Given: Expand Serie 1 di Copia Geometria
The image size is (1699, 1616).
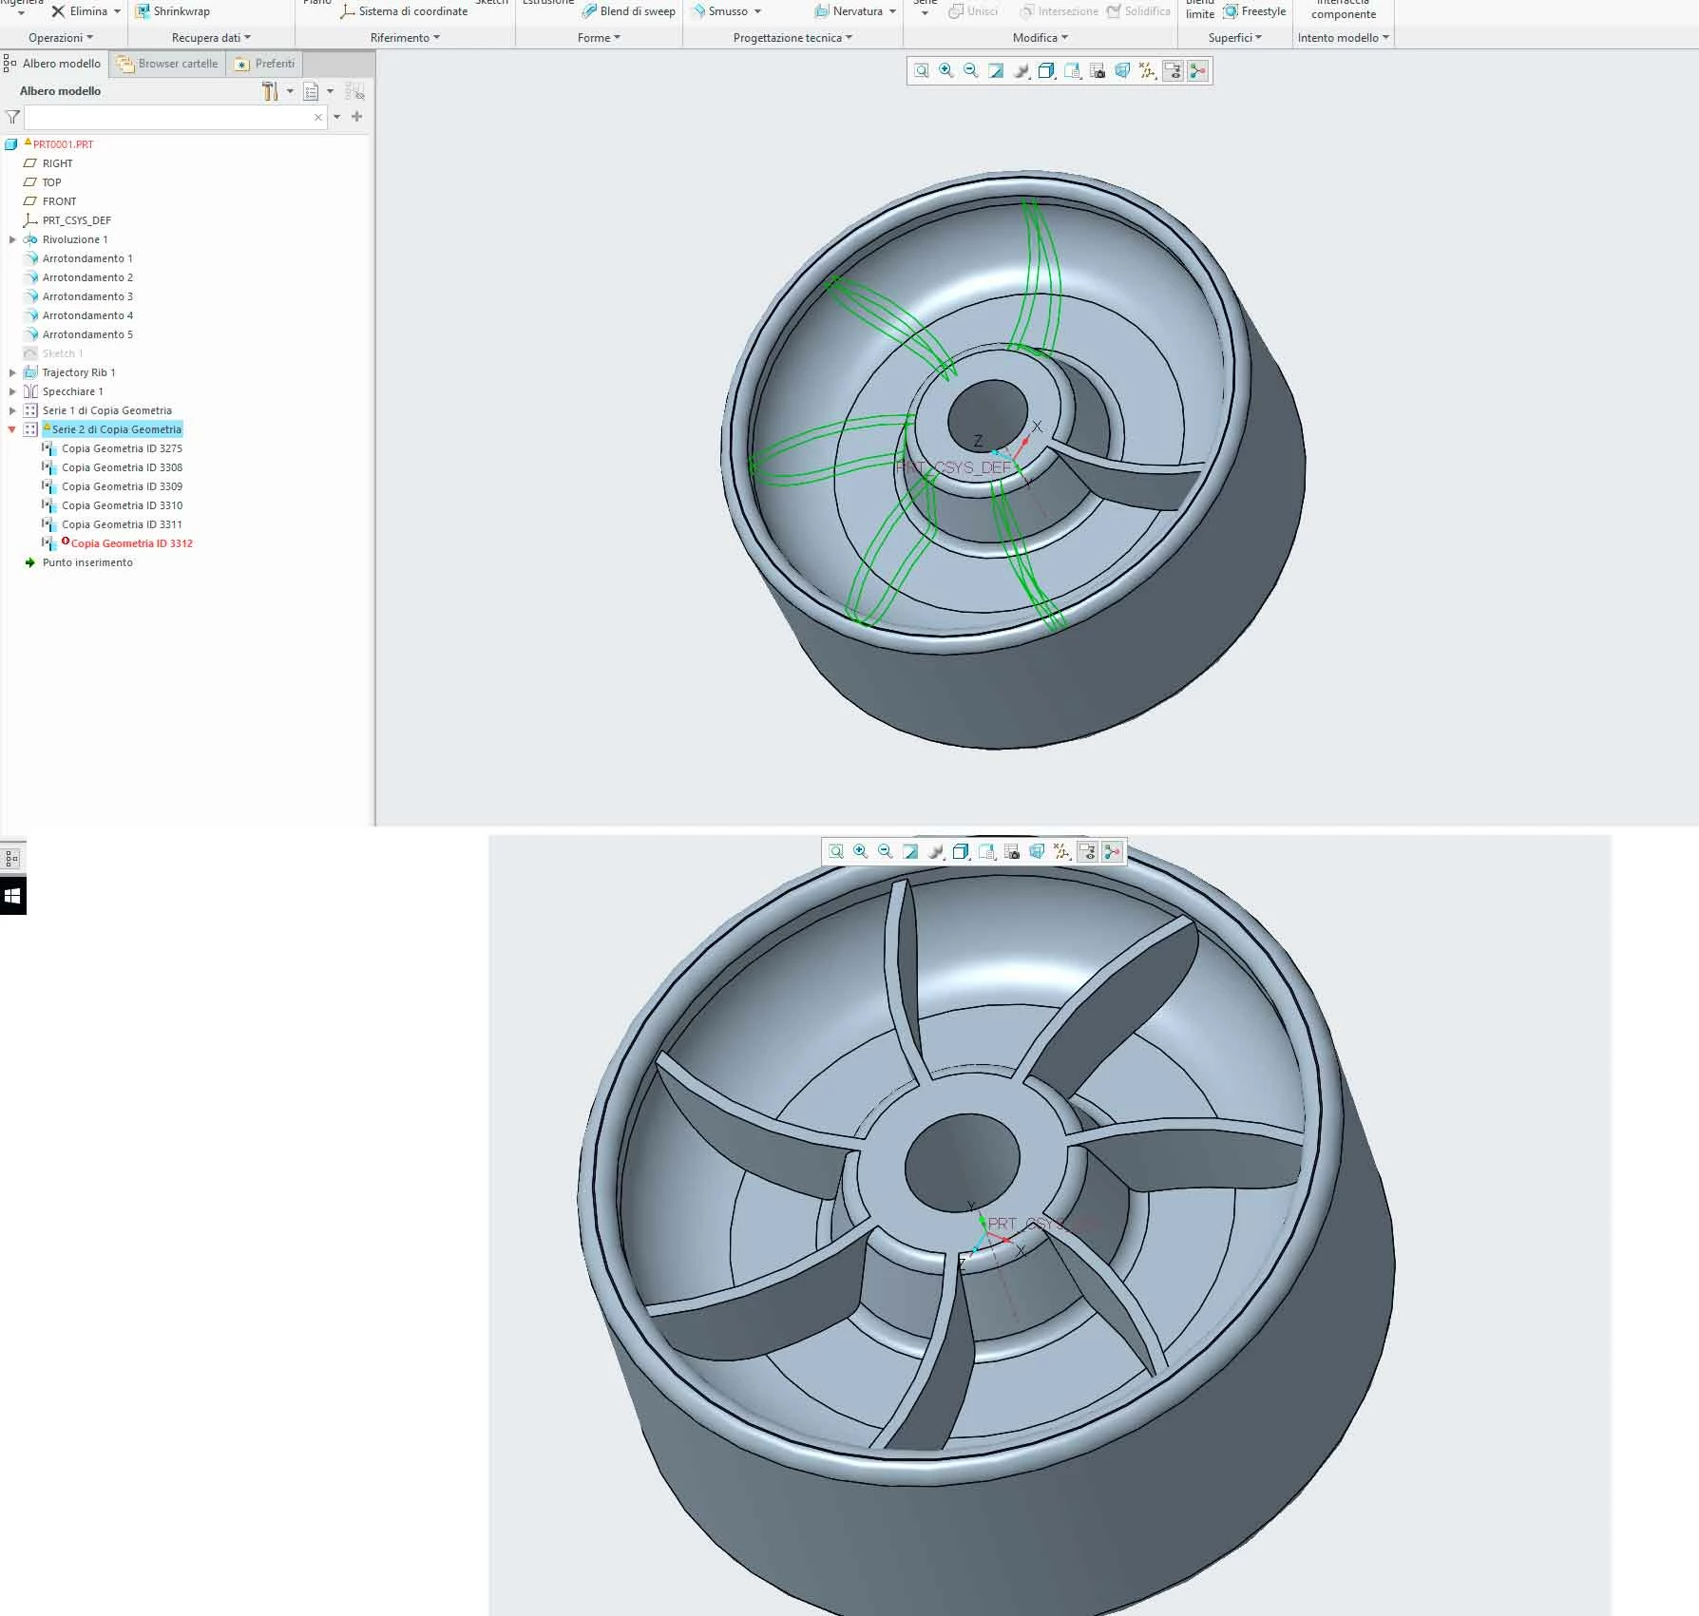Looking at the screenshot, I should coord(12,410).
